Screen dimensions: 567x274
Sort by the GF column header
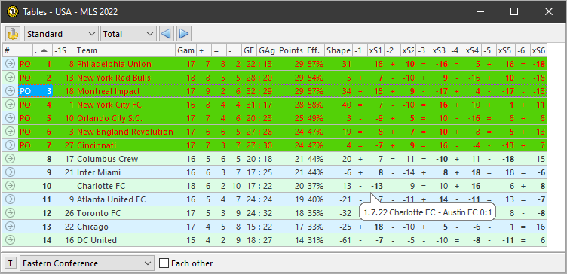pyautogui.click(x=249, y=51)
